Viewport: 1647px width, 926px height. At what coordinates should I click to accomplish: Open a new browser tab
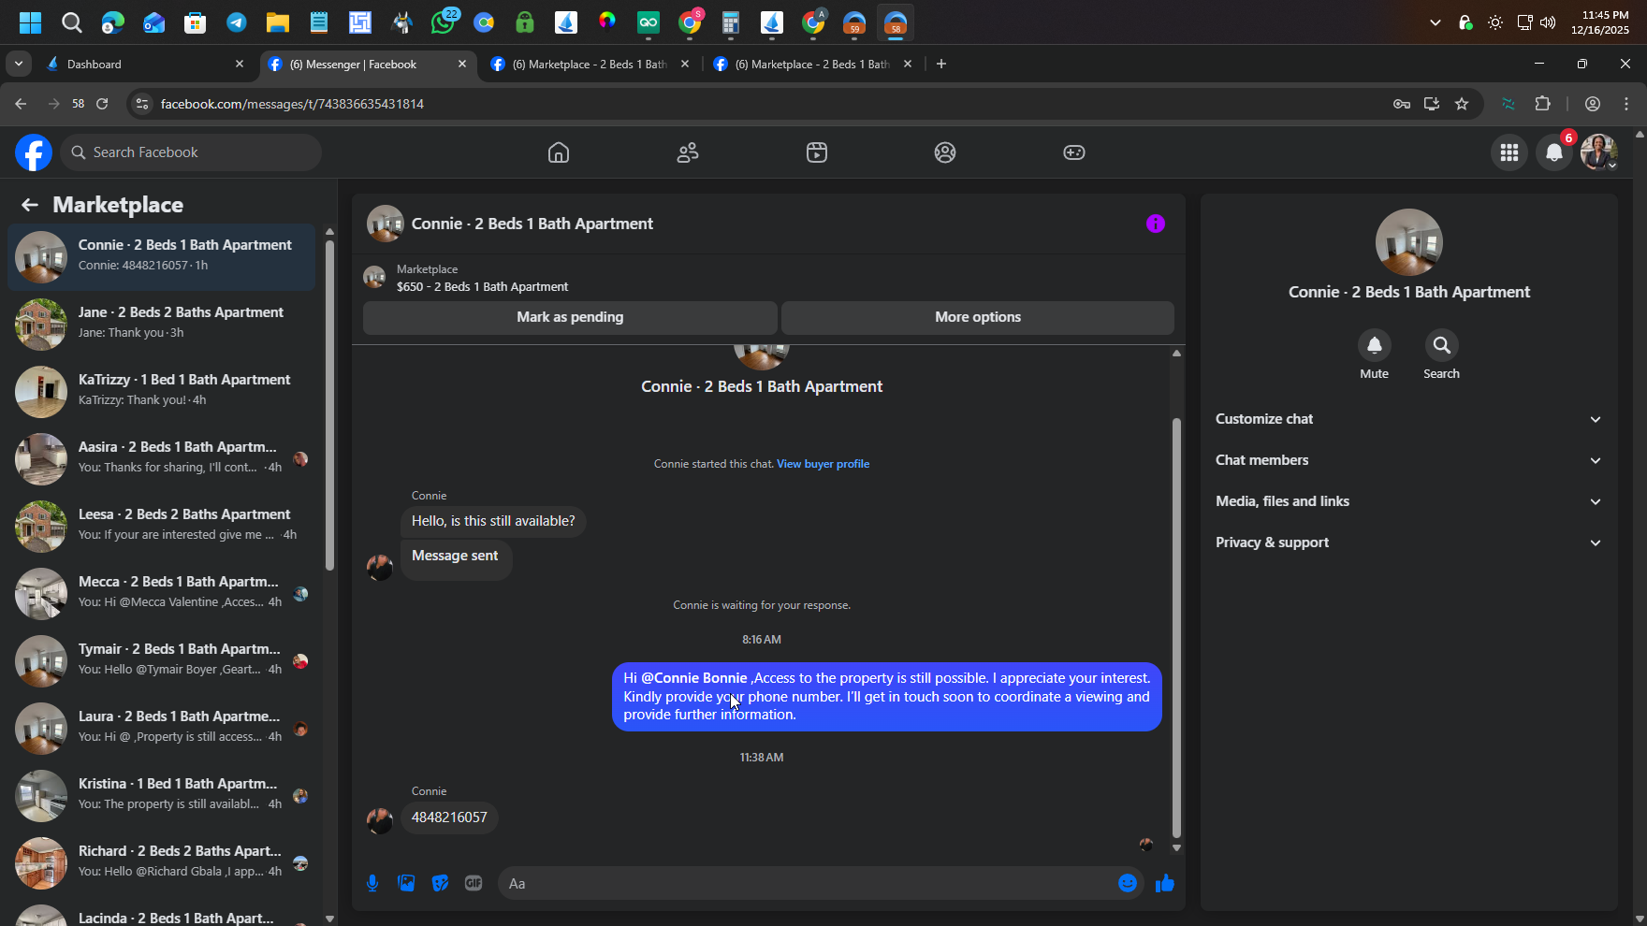click(x=941, y=64)
